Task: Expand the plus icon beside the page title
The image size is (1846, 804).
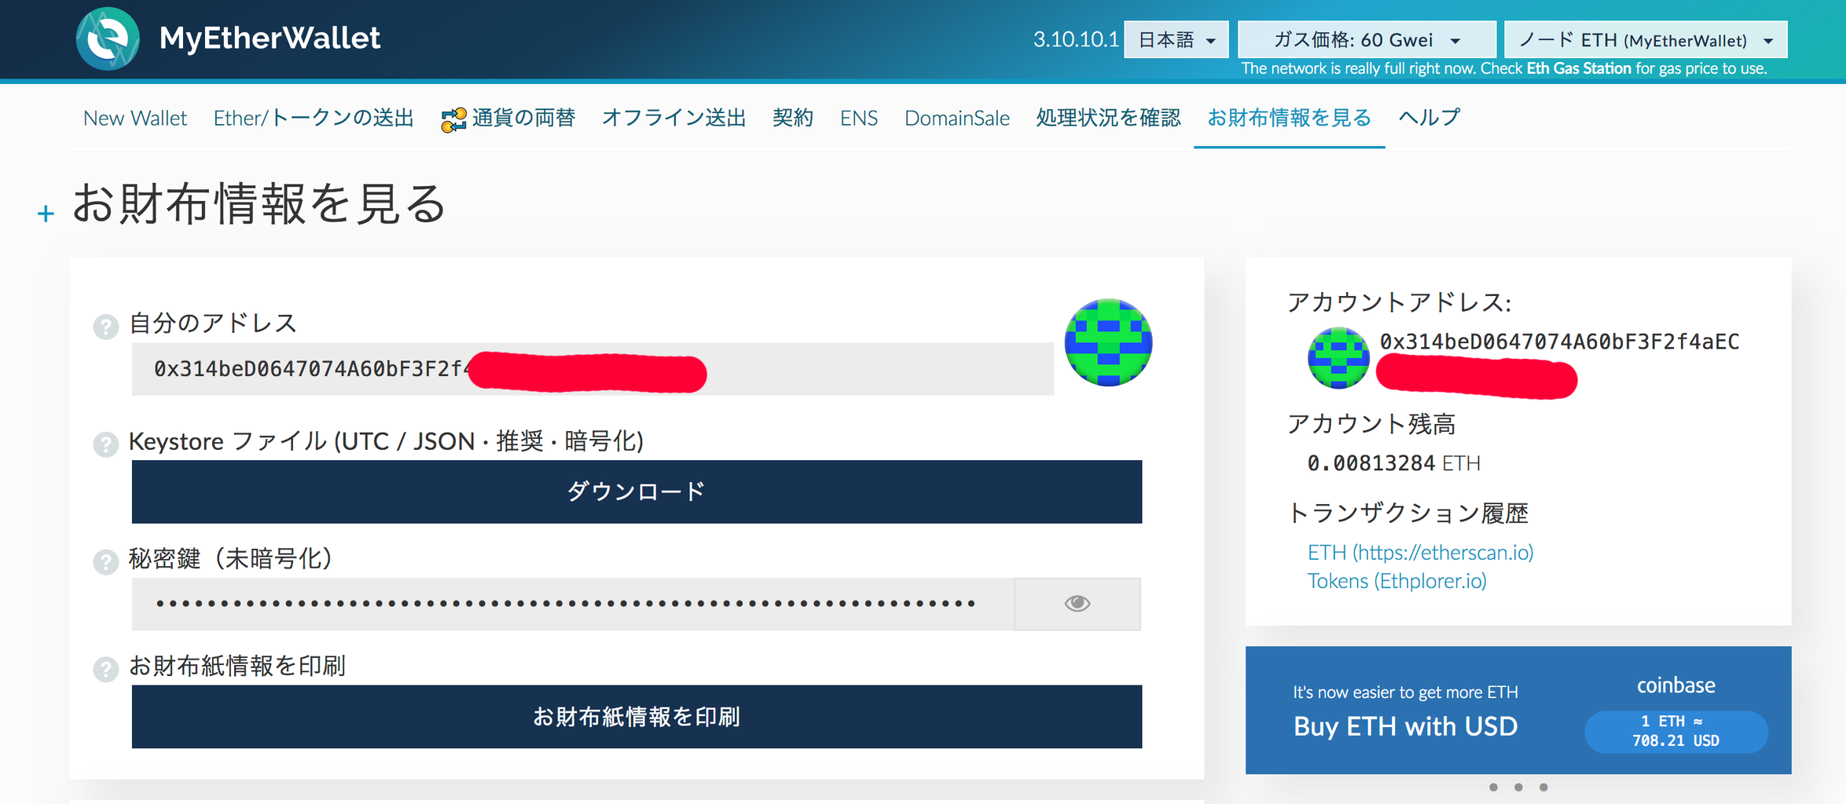Action: click(x=46, y=214)
